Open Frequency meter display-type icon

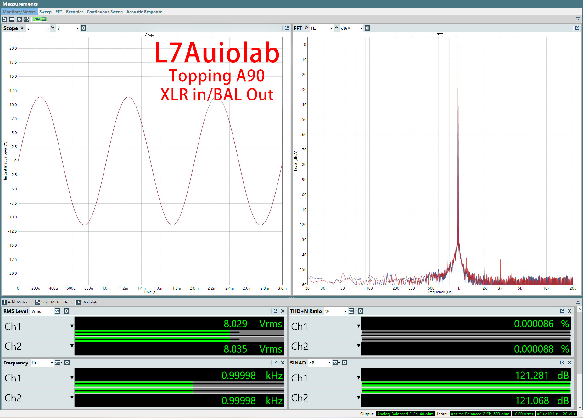point(59,363)
